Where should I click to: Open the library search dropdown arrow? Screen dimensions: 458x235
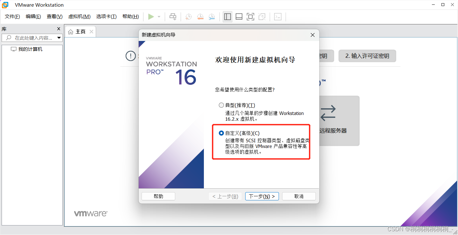coord(59,38)
